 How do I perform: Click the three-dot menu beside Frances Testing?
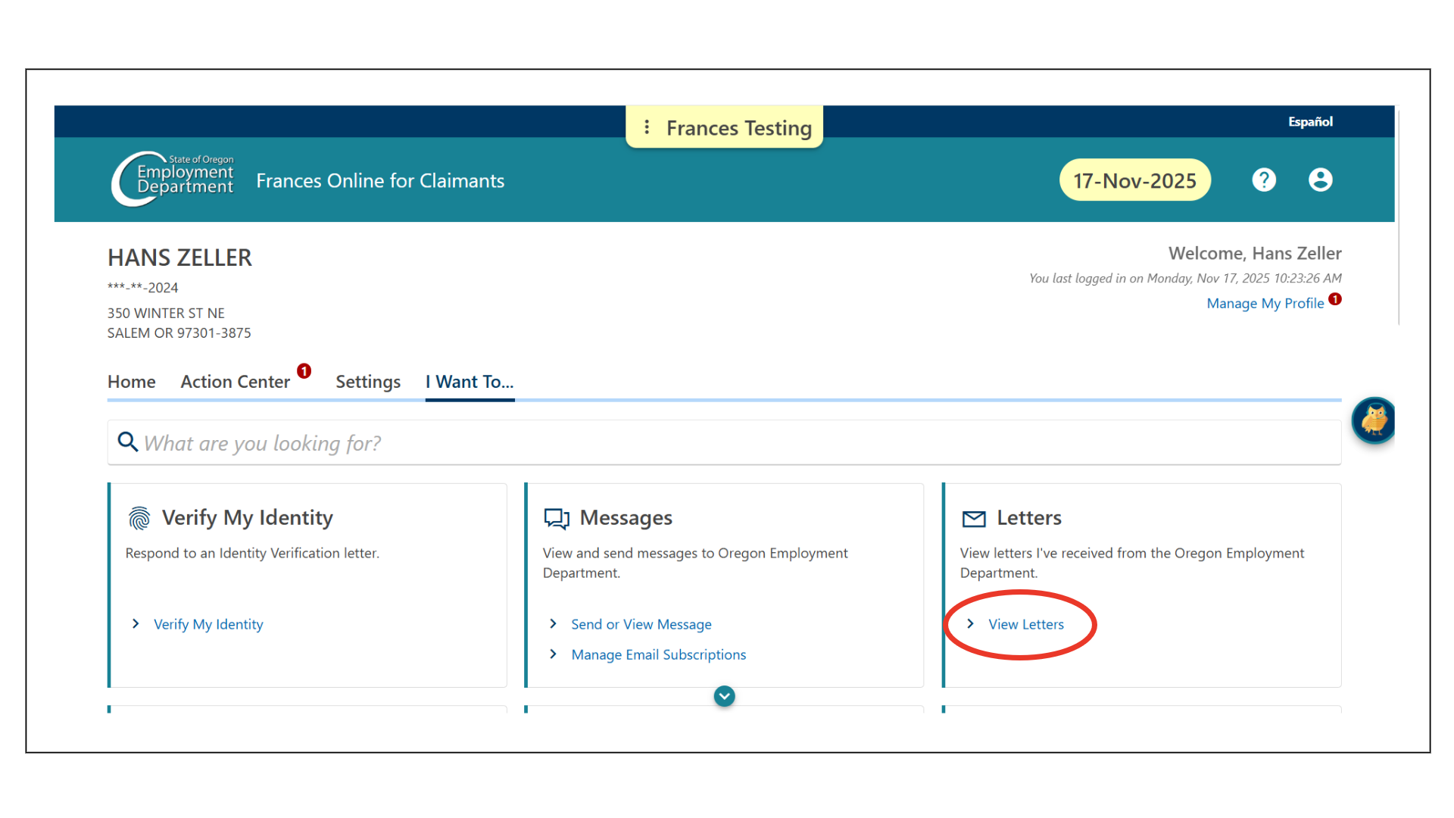[647, 127]
